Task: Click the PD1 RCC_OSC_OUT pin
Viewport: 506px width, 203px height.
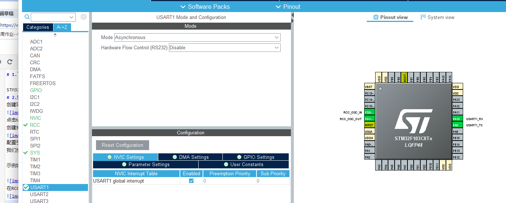Action: click(369, 119)
